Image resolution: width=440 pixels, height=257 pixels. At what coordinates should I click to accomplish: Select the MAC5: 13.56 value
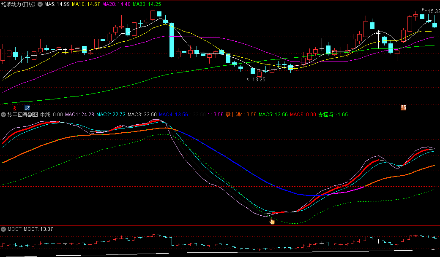[273, 115]
